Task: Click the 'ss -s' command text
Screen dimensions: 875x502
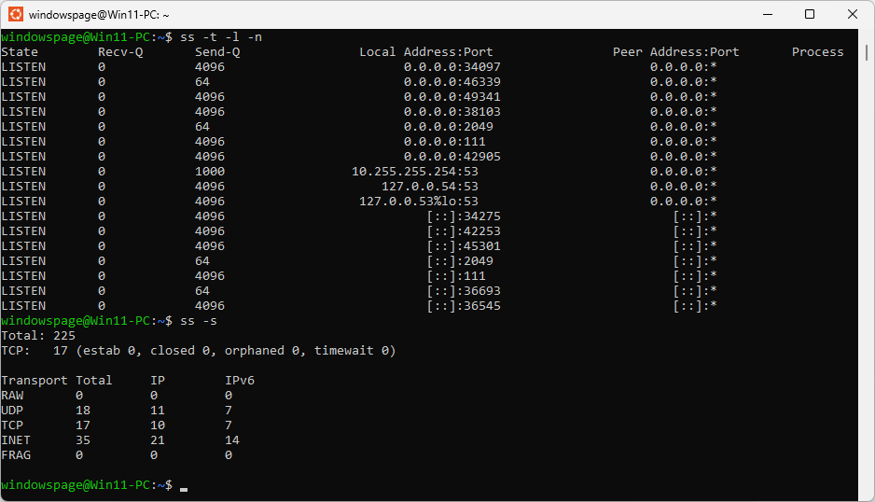Action: [x=199, y=321]
